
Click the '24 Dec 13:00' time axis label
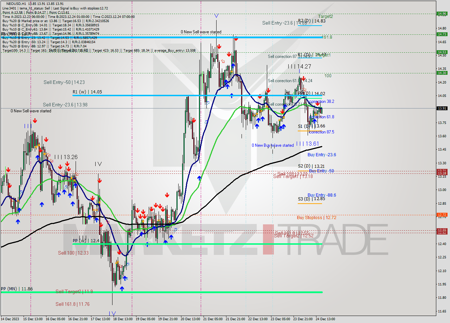(325, 319)
